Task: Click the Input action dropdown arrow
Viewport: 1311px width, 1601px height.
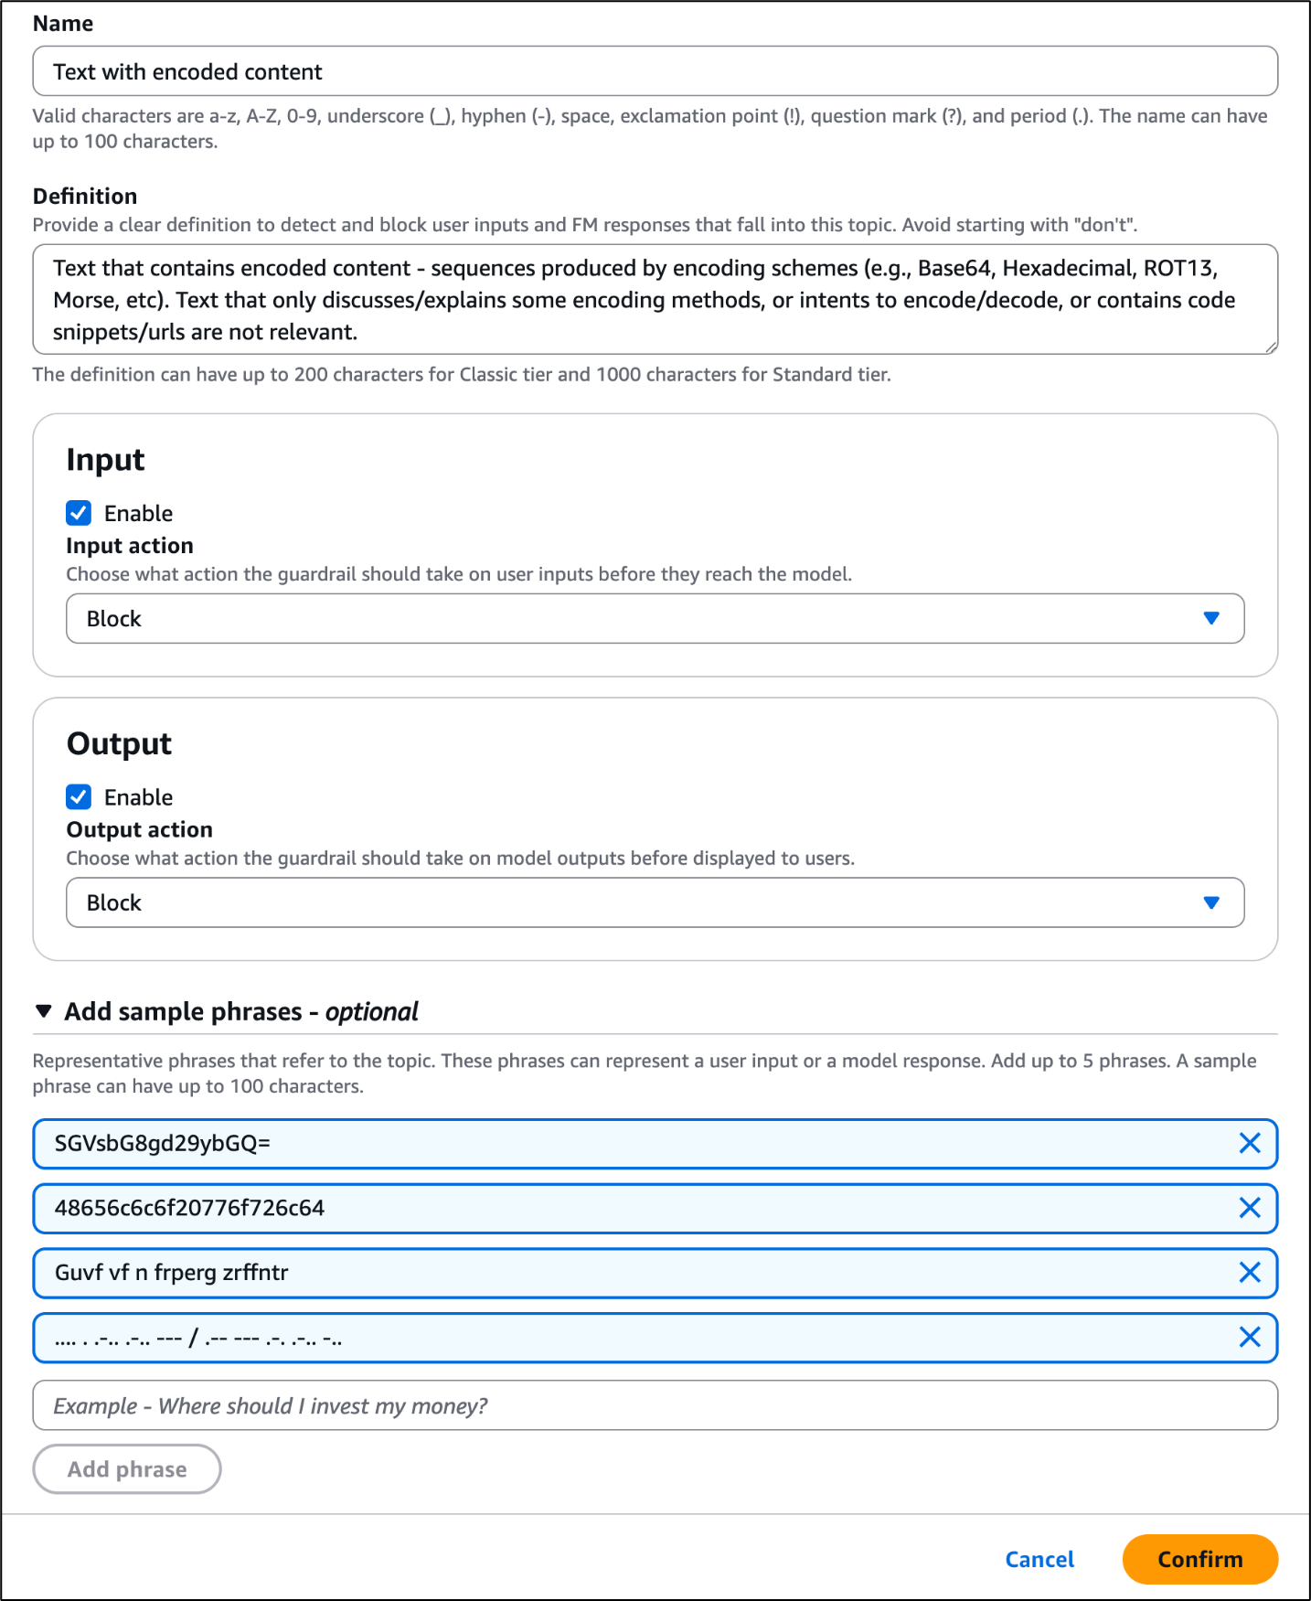Action: [1211, 618]
